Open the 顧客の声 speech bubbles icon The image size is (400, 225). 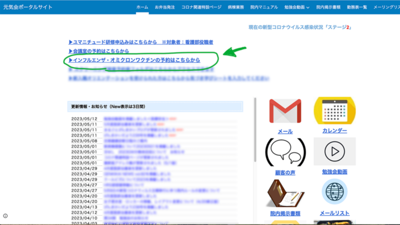coord(285,152)
